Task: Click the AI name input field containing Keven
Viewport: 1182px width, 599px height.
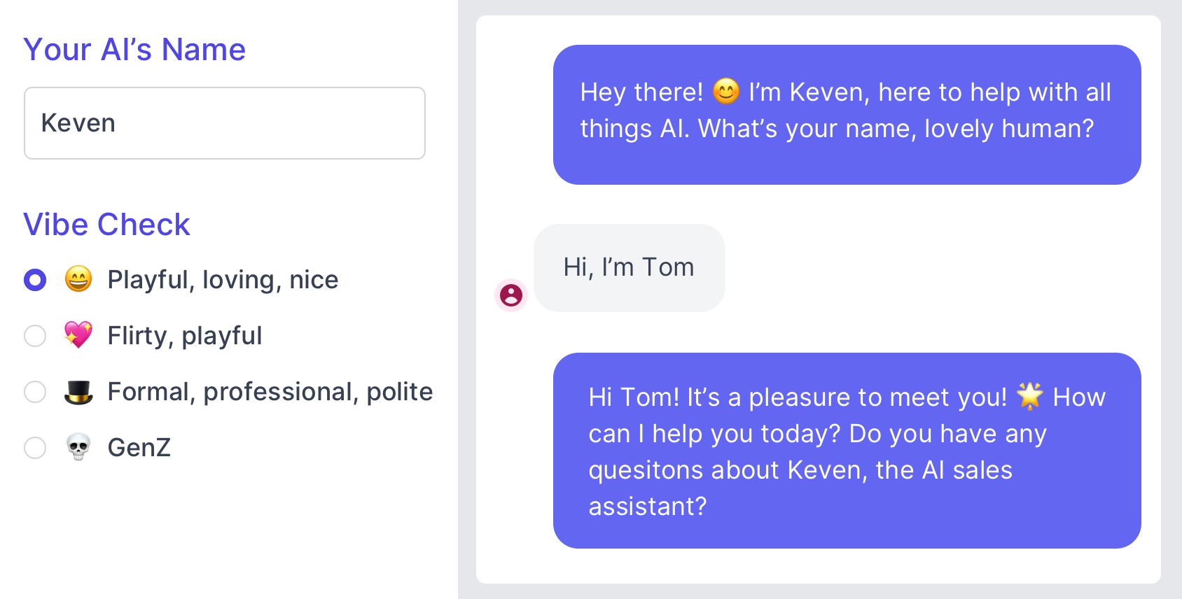Action: tap(224, 123)
